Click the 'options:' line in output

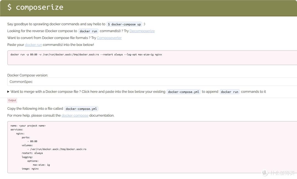[33, 161]
